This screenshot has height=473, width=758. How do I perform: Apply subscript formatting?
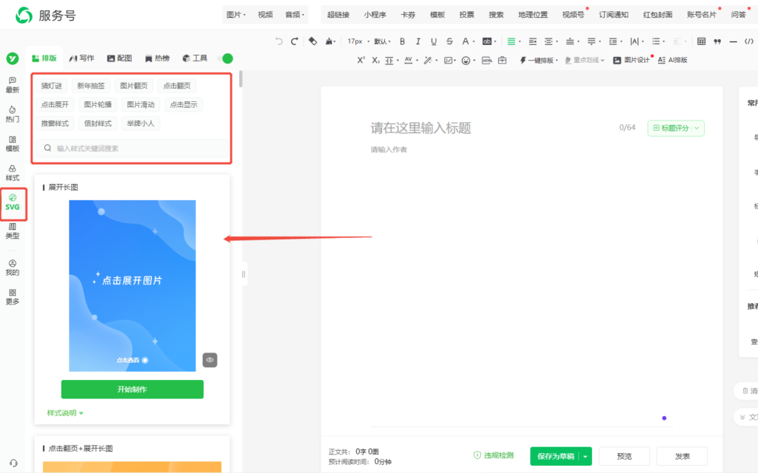coord(375,61)
